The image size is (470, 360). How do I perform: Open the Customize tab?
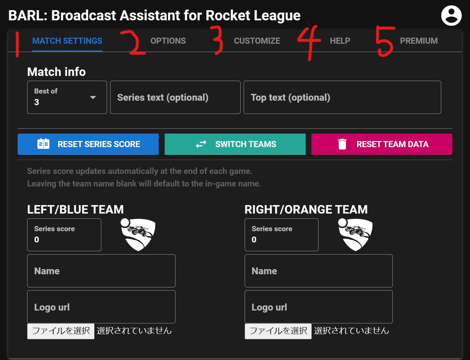coord(257,41)
